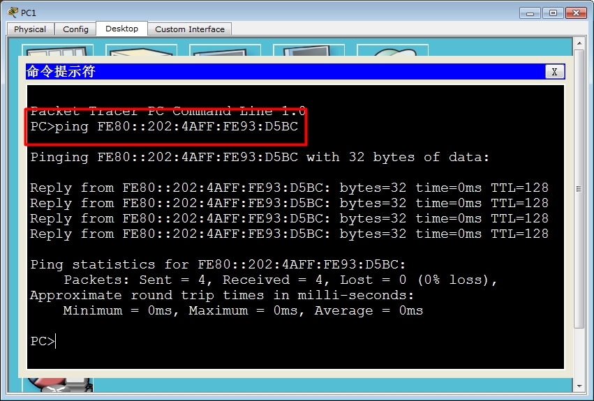Minimize the PC1 window
Screen dimensions: 594x401
coord(532,13)
